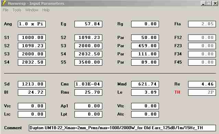The width and height of the screenshot is (219, 134).
Task: Toggle the Par label beside the 111.00 field
Action: point(121,54)
